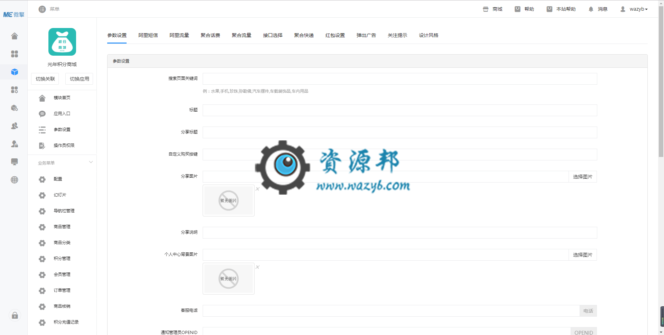Click the MC 微擎 logo
Screen dimensions: 664x335
point(14,15)
